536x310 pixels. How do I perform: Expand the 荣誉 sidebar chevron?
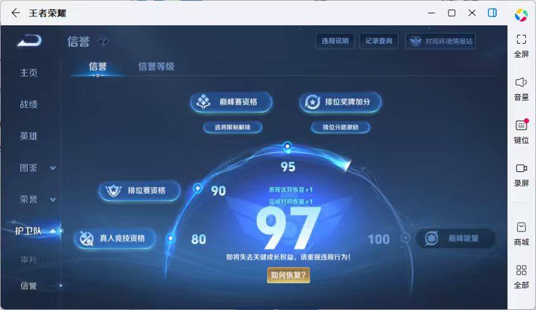53,200
